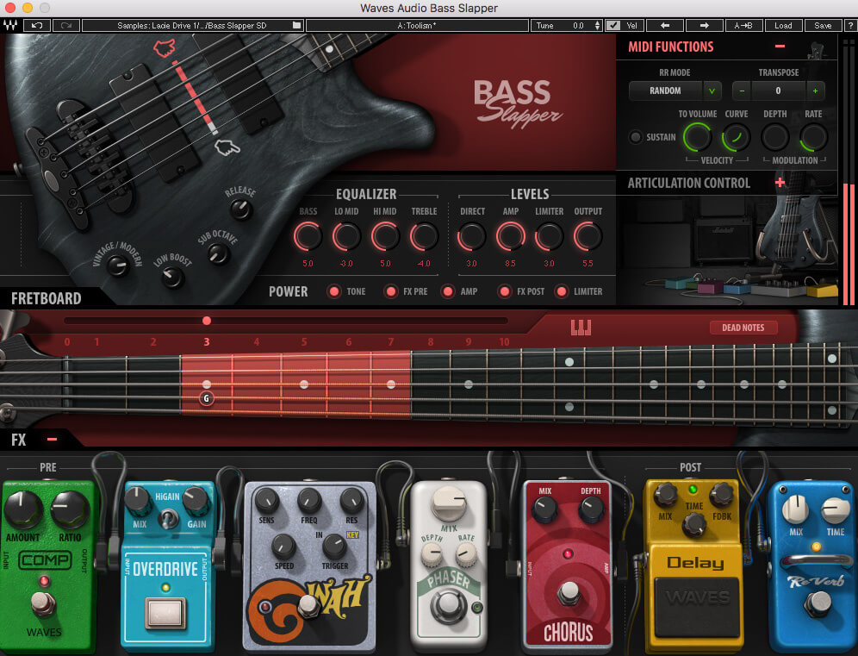
Task: Click the upper red hand slap-position icon
Action: (164, 48)
